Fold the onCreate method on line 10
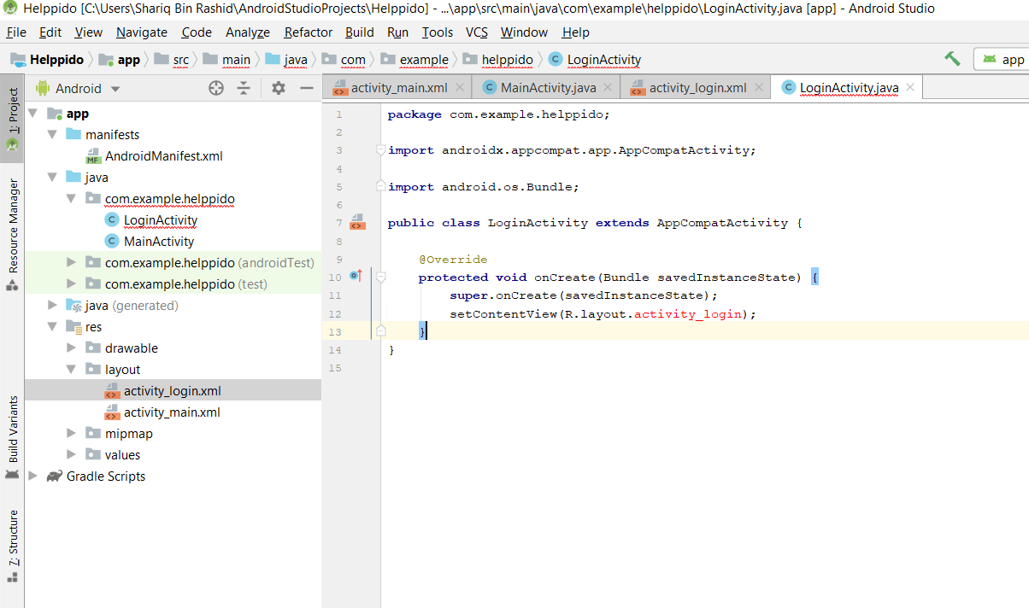 click(381, 277)
